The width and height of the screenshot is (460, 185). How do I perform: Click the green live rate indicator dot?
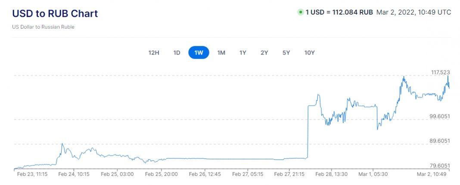point(300,12)
